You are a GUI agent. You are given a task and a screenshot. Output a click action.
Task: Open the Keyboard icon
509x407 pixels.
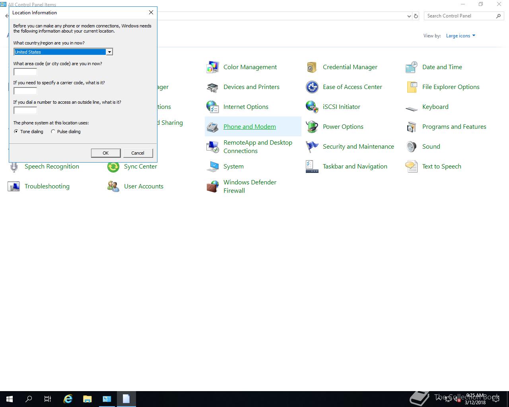pos(412,108)
